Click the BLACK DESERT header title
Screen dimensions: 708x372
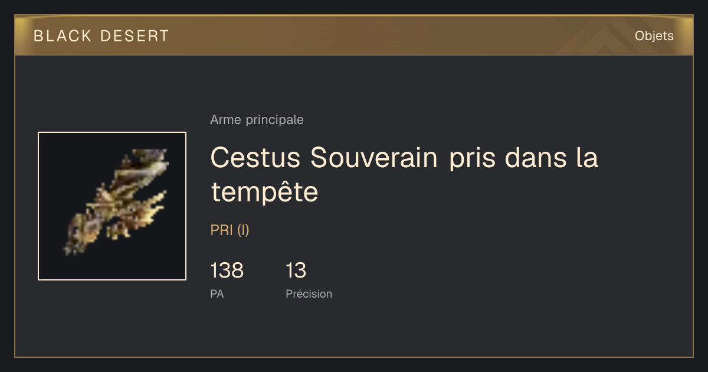coord(101,36)
